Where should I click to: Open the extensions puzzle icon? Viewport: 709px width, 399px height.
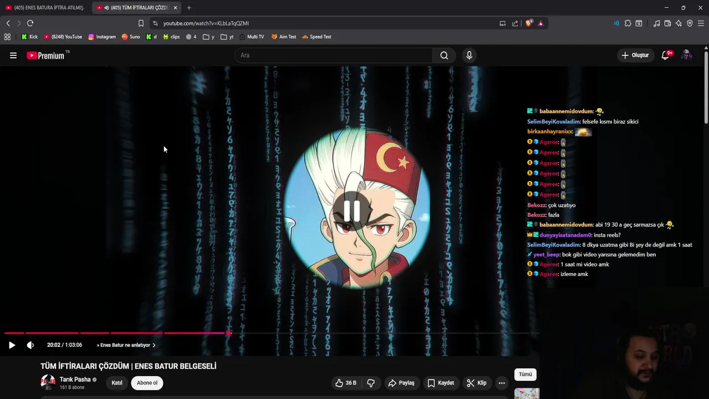coord(628,23)
